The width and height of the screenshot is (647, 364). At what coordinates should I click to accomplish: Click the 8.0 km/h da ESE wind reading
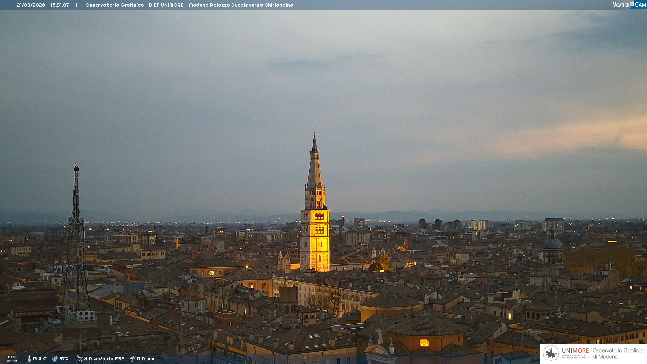(104, 359)
